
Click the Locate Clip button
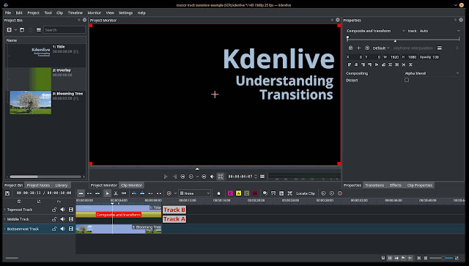pyautogui.click(x=306, y=193)
